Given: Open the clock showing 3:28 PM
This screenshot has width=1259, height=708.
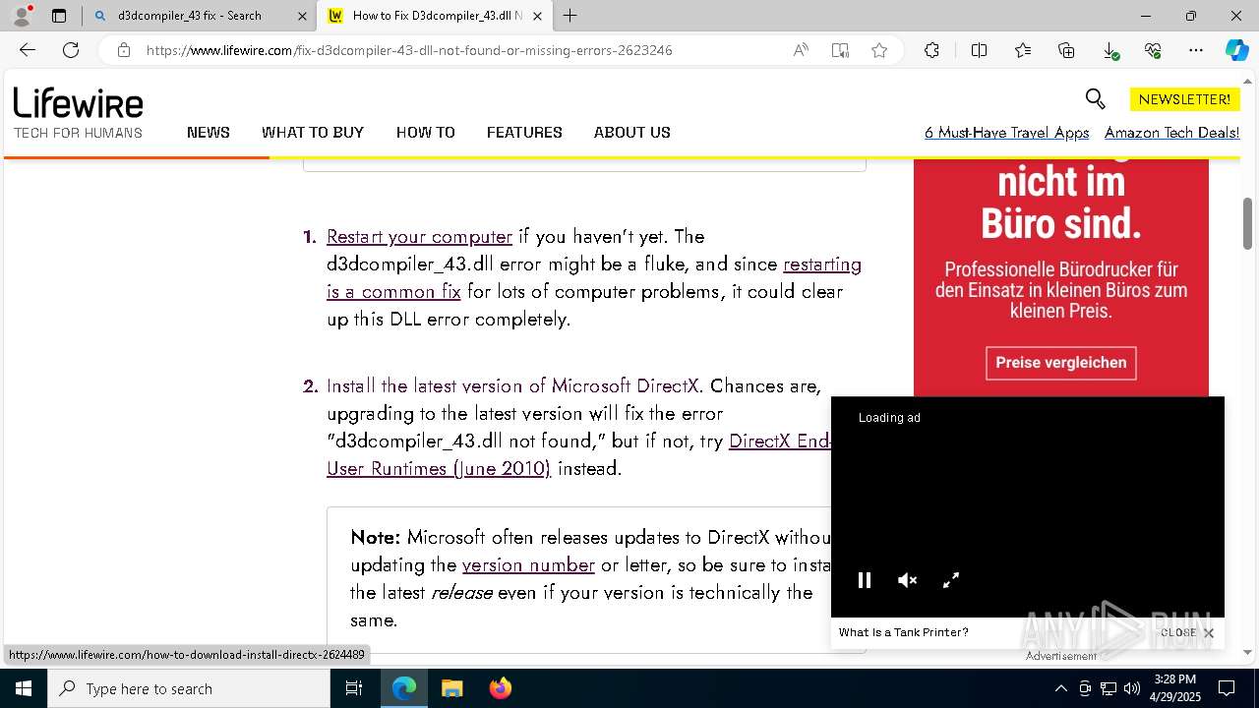Looking at the screenshot, I should pos(1174,688).
